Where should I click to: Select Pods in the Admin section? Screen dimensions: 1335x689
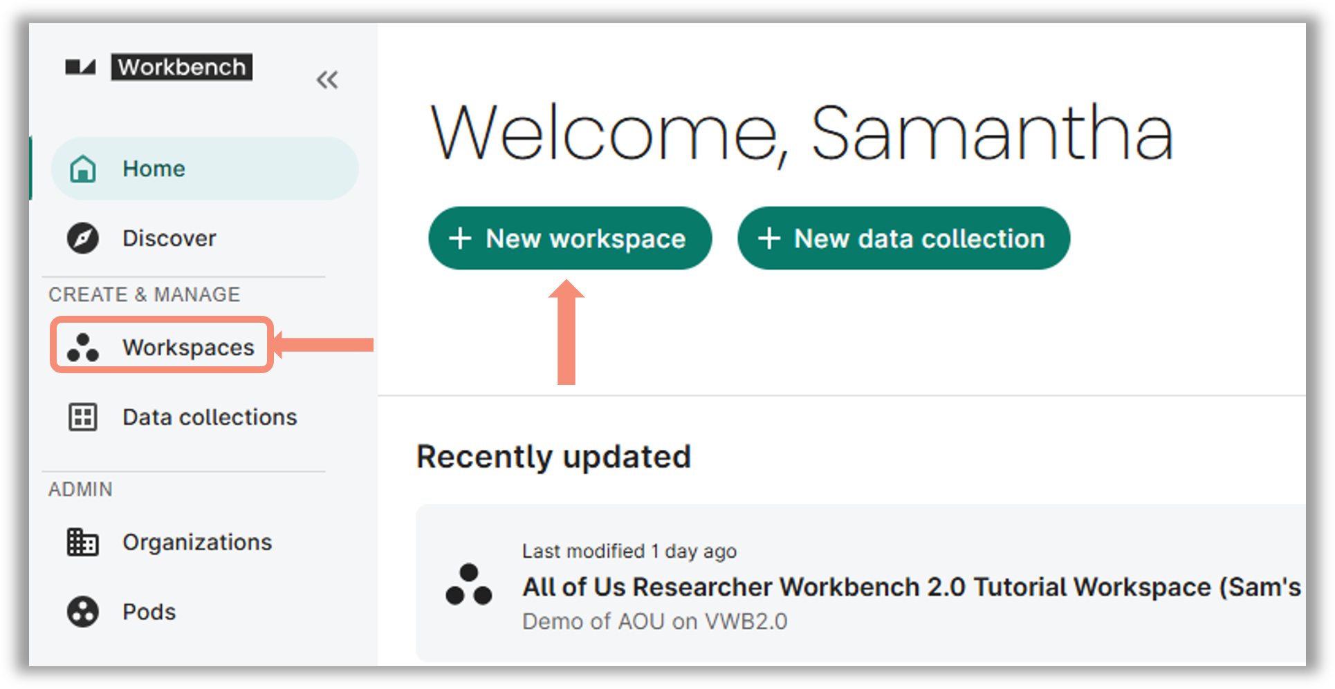[149, 612]
